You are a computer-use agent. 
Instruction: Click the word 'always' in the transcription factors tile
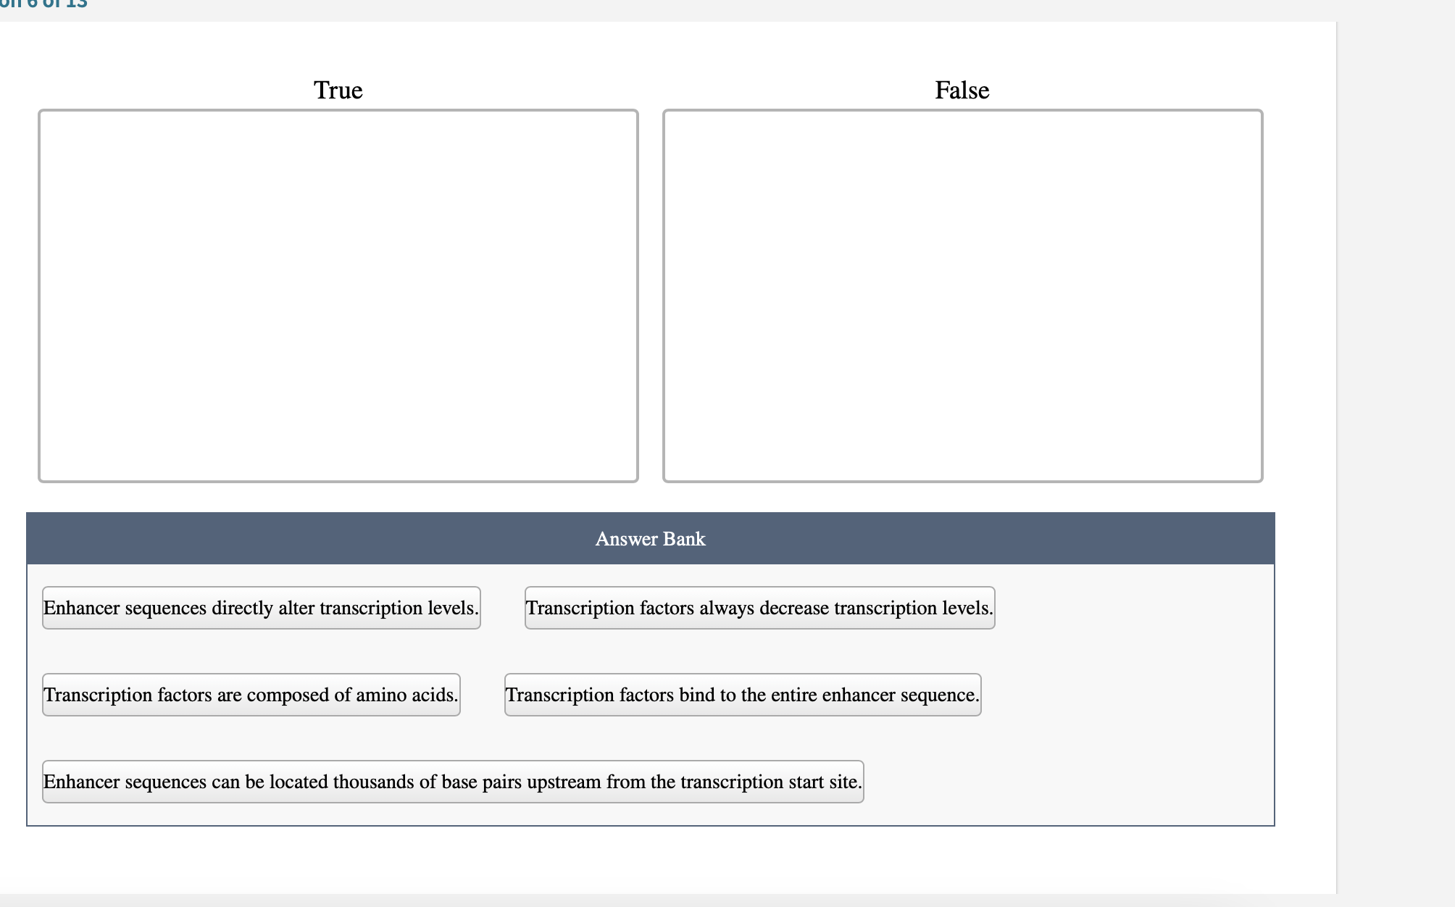tap(727, 608)
